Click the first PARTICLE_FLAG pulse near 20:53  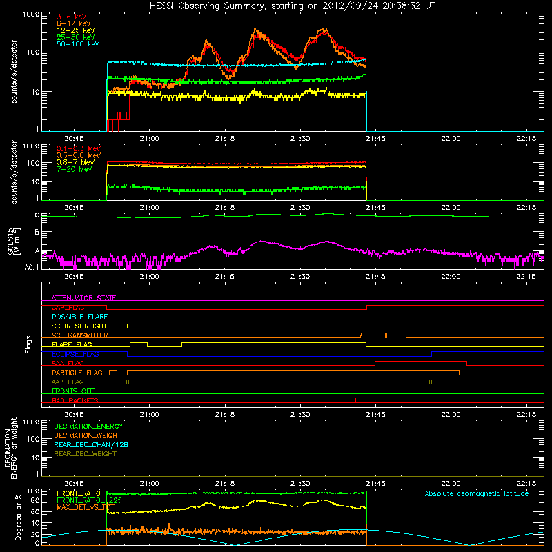[x=113, y=373]
